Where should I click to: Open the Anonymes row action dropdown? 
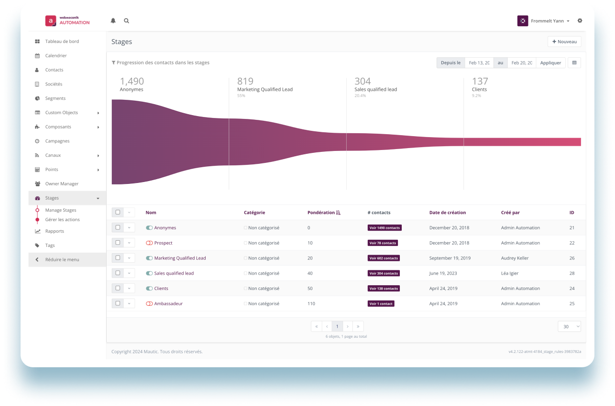coord(129,227)
